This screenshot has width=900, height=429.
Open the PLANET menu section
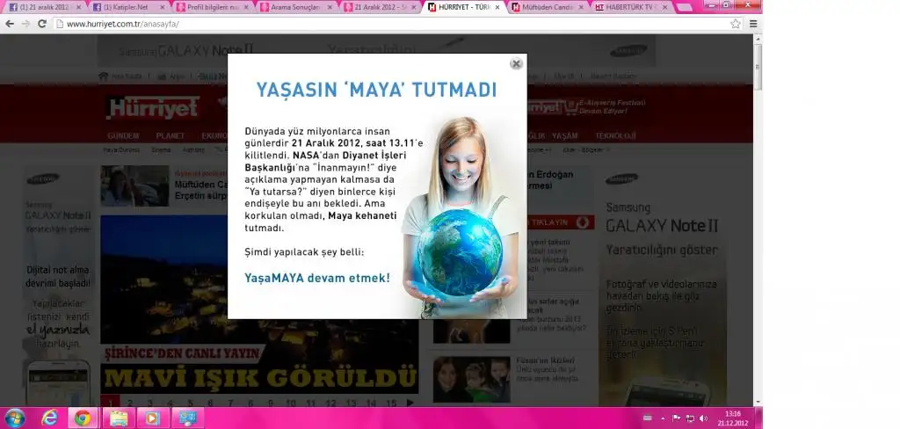[x=171, y=136]
